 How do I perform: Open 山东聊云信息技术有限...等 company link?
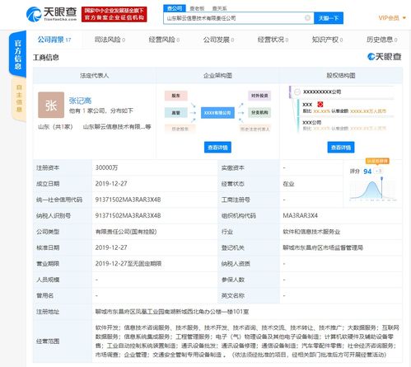pyautogui.click(x=117, y=127)
